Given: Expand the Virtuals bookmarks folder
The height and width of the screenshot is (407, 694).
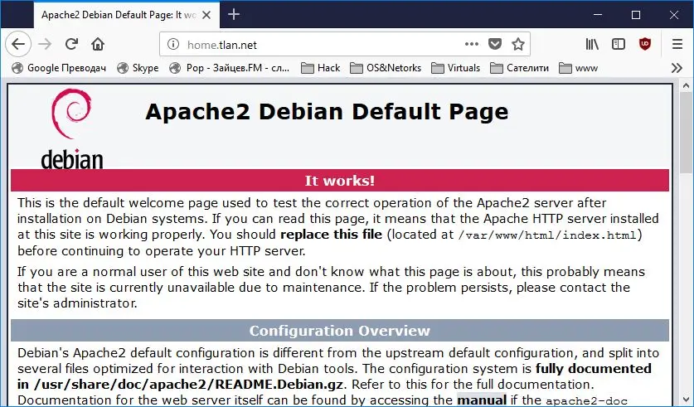Looking at the screenshot, I should coord(455,68).
